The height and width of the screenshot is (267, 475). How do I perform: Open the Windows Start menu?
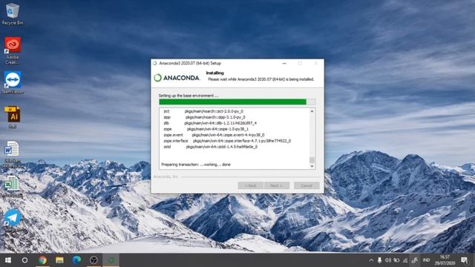click(8, 260)
